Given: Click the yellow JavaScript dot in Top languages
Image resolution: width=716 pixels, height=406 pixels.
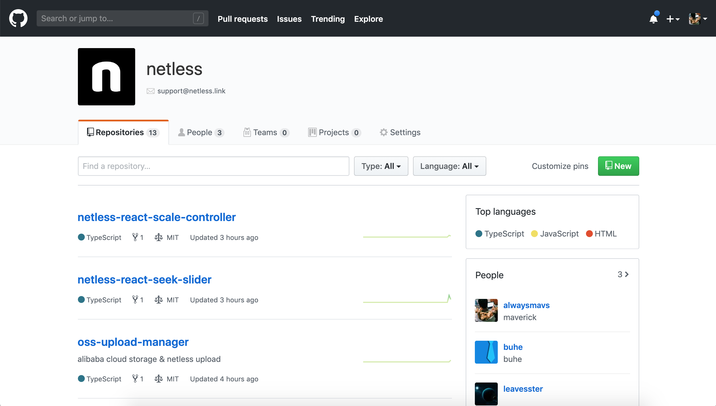Looking at the screenshot, I should (534, 234).
